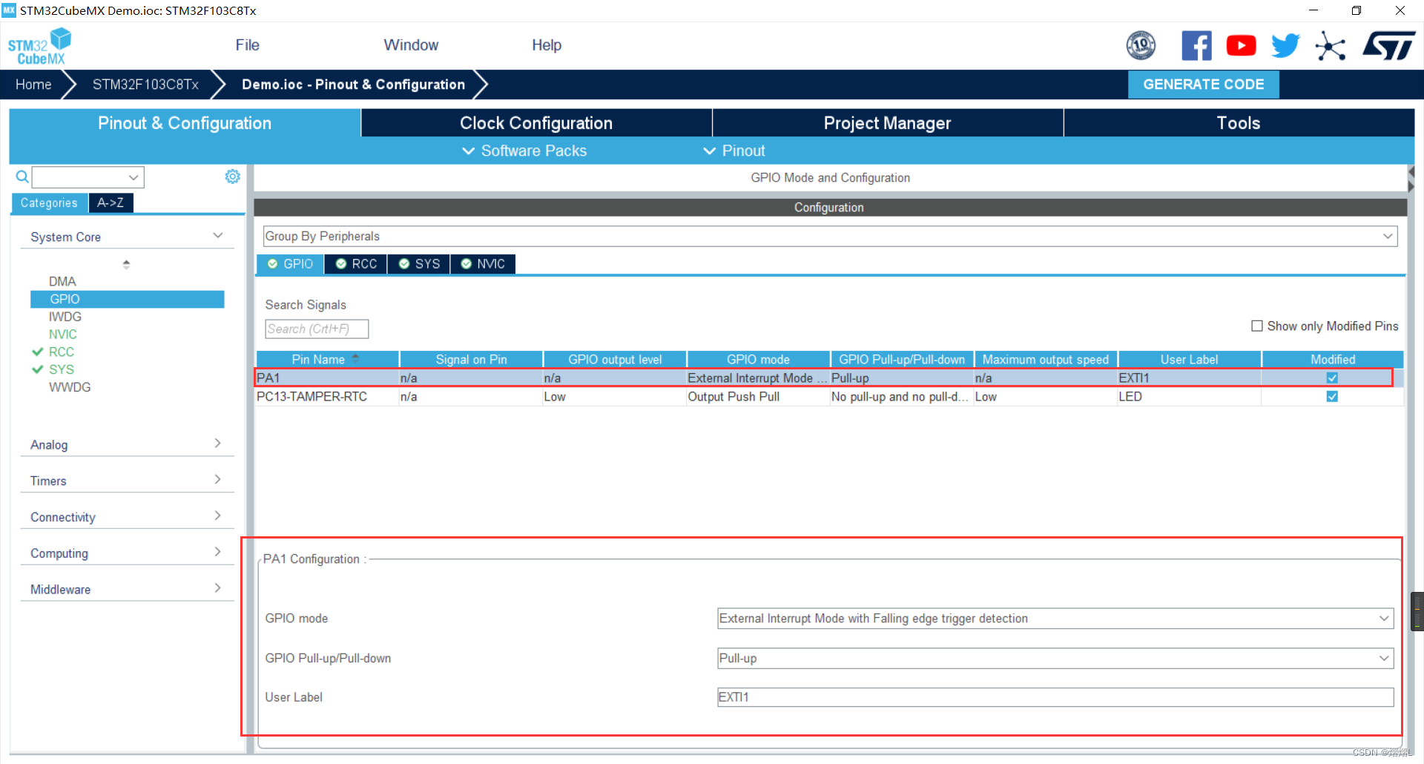
Task: Open the Group By Peripherals dropdown
Action: tap(830, 237)
